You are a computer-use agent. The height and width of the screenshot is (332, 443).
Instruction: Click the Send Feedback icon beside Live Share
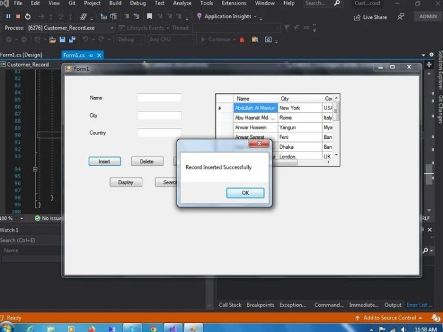[401, 16]
